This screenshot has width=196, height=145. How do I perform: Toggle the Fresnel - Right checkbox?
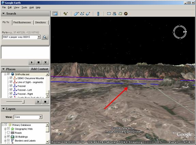[11, 93]
